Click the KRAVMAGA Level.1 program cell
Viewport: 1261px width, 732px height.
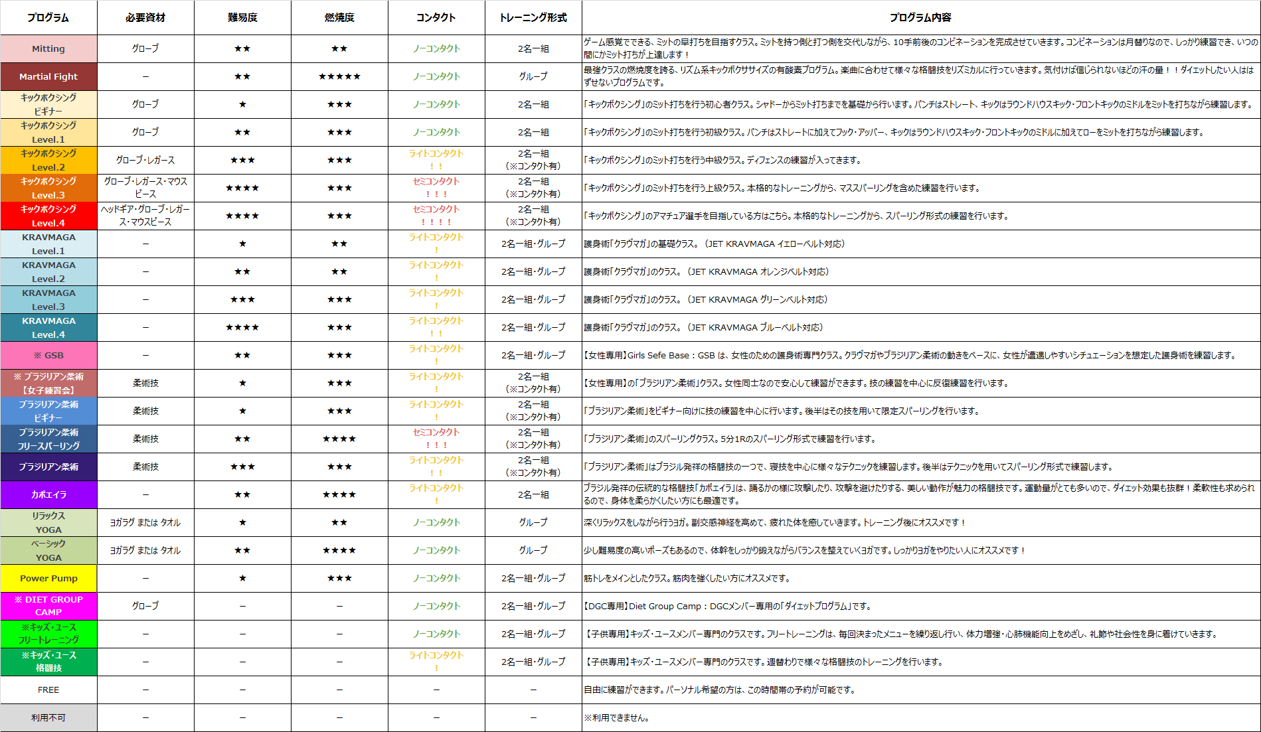tap(48, 244)
